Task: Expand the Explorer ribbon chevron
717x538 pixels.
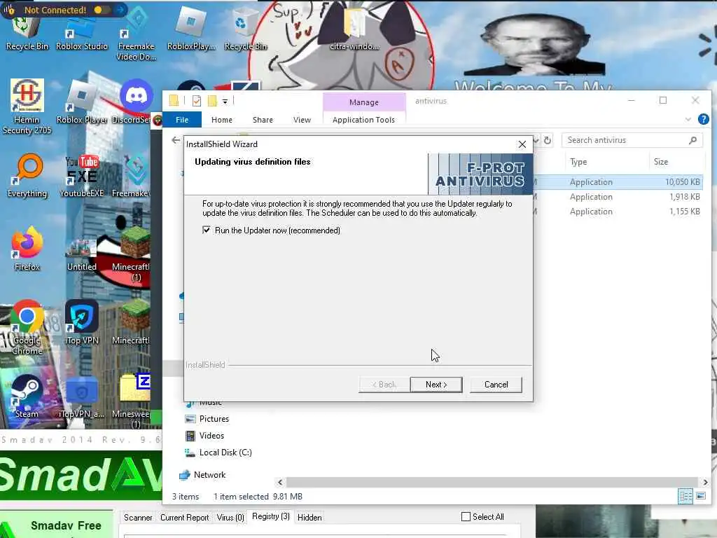Action: [688, 119]
